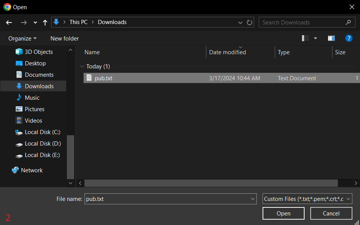360x225 pixels.
Task: Click the horizontal scrollbar left arrow
Action: click(80, 183)
